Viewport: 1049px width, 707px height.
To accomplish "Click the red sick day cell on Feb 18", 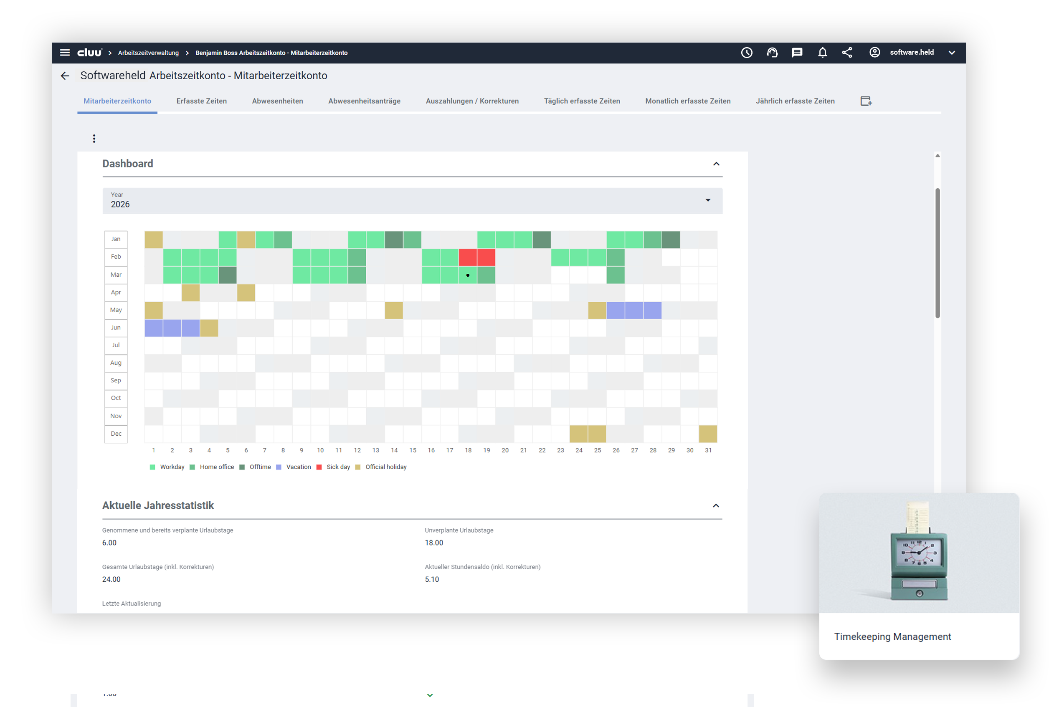I will tap(468, 258).
